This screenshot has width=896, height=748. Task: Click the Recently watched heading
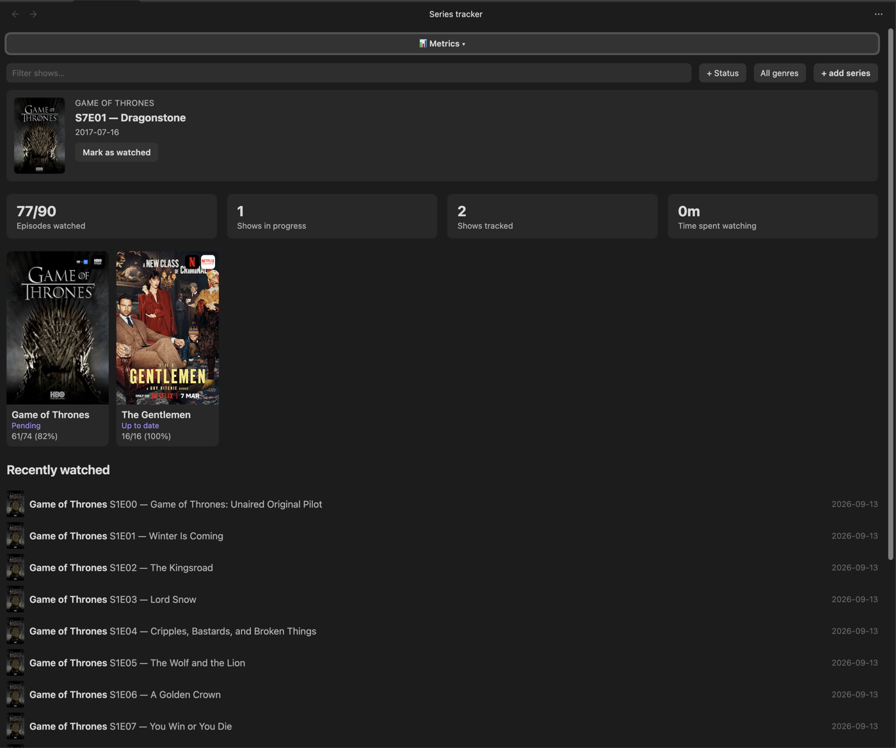tap(58, 470)
